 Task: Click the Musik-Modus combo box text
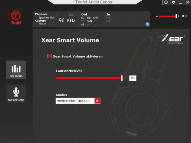click(x=75, y=101)
